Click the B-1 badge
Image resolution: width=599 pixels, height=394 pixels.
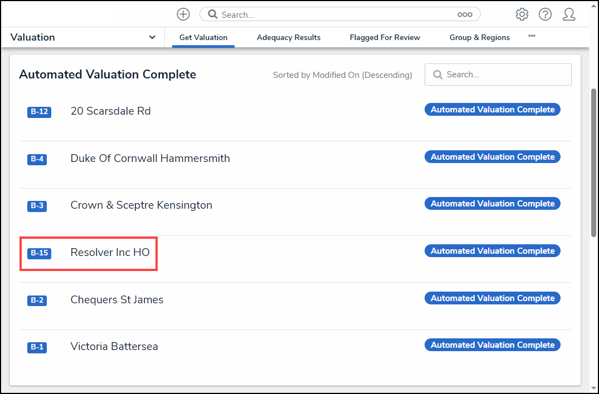click(x=37, y=347)
